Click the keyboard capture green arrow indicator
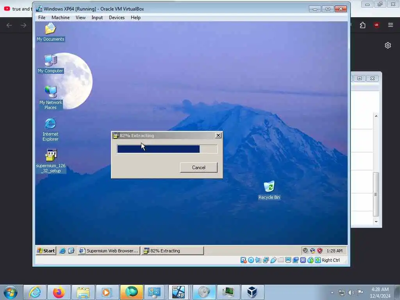 318,260
